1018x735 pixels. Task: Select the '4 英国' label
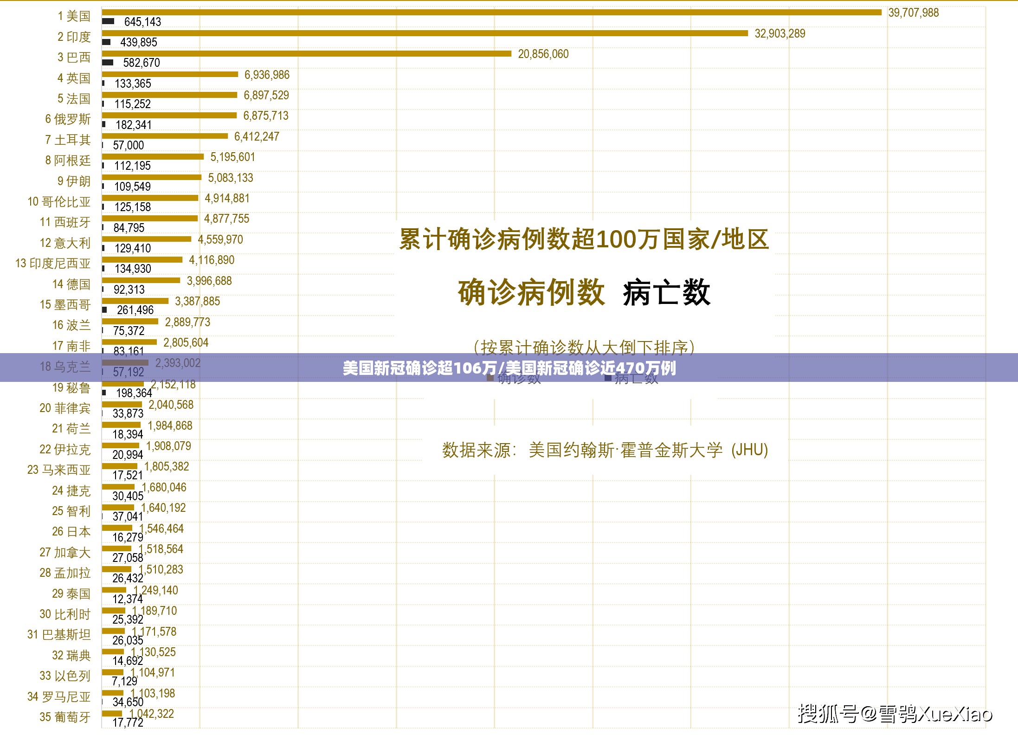click(74, 78)
